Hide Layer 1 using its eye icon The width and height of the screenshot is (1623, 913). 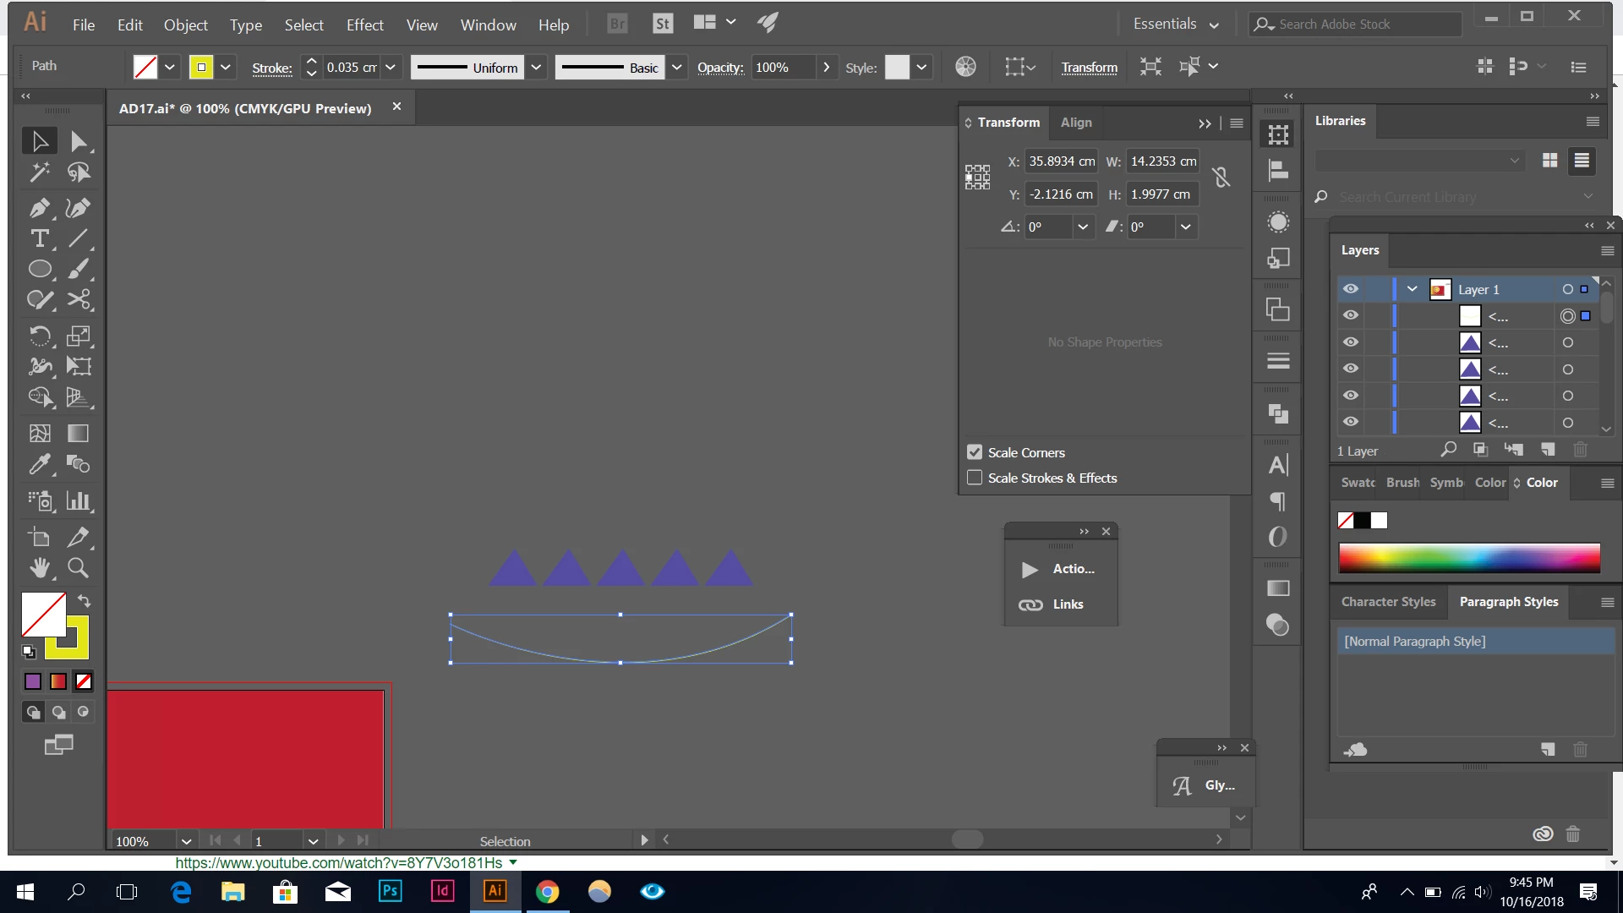[x=1351, y=289]
